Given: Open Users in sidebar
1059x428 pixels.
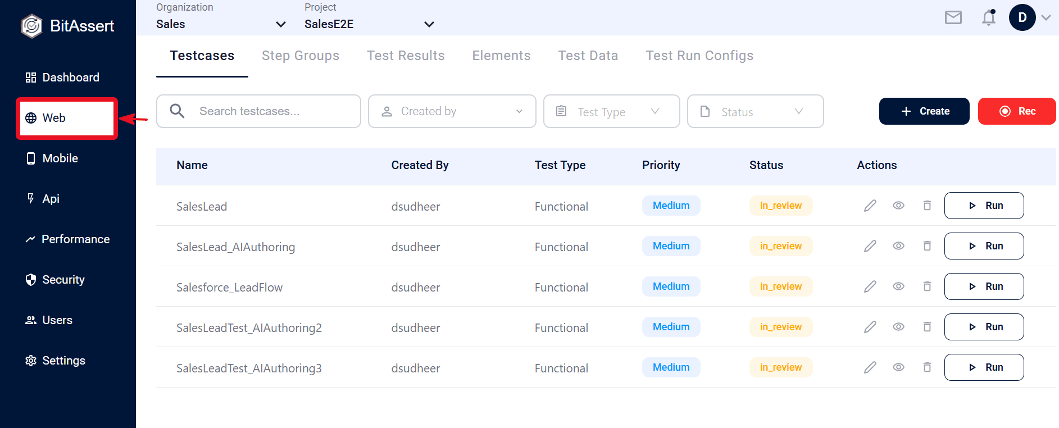Looking at the screenshot, I should (49, 320).
